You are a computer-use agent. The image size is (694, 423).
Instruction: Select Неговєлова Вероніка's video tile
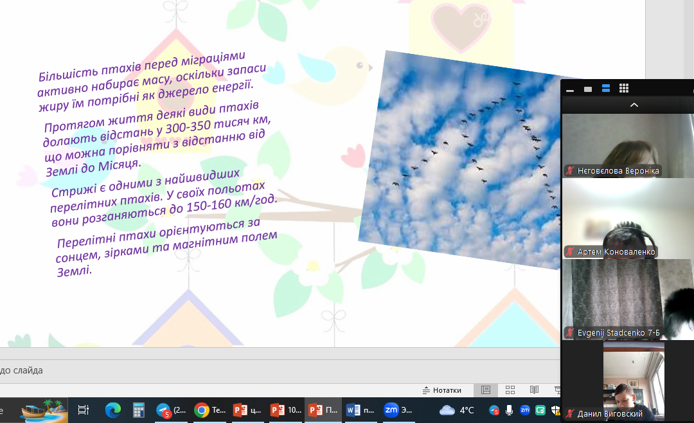628,146
